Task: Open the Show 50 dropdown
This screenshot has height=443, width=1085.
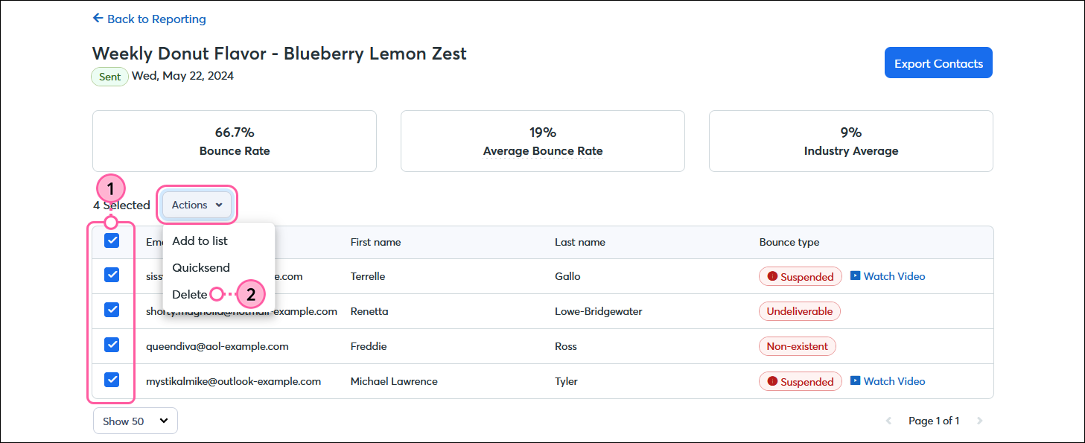Action: pyautogui.click(x=135, y=421)
